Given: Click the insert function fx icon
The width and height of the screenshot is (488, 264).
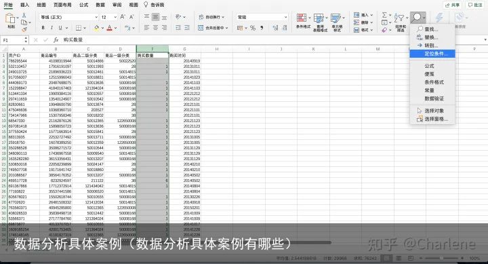Looking at the screenshot, I should point(56,40).
